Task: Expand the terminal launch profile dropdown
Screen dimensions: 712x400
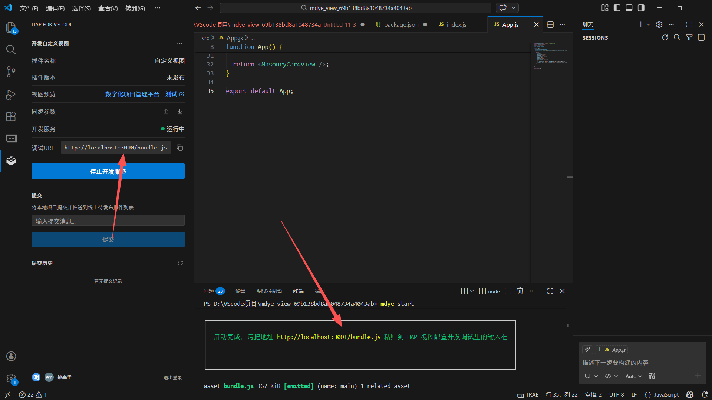Action: (x=472, y=291)
